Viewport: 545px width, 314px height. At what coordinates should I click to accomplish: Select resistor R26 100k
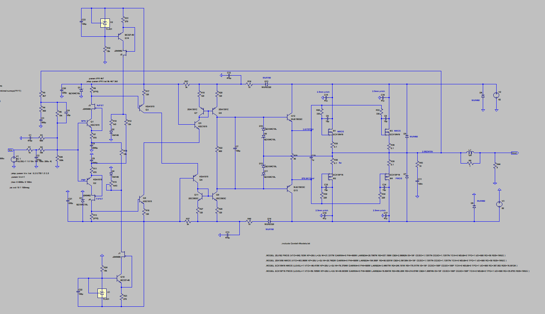57,159
